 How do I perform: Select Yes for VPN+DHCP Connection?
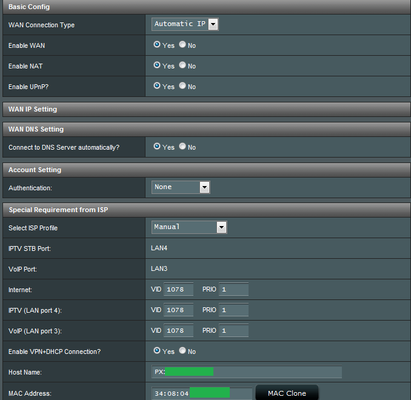tap(157, 351)
